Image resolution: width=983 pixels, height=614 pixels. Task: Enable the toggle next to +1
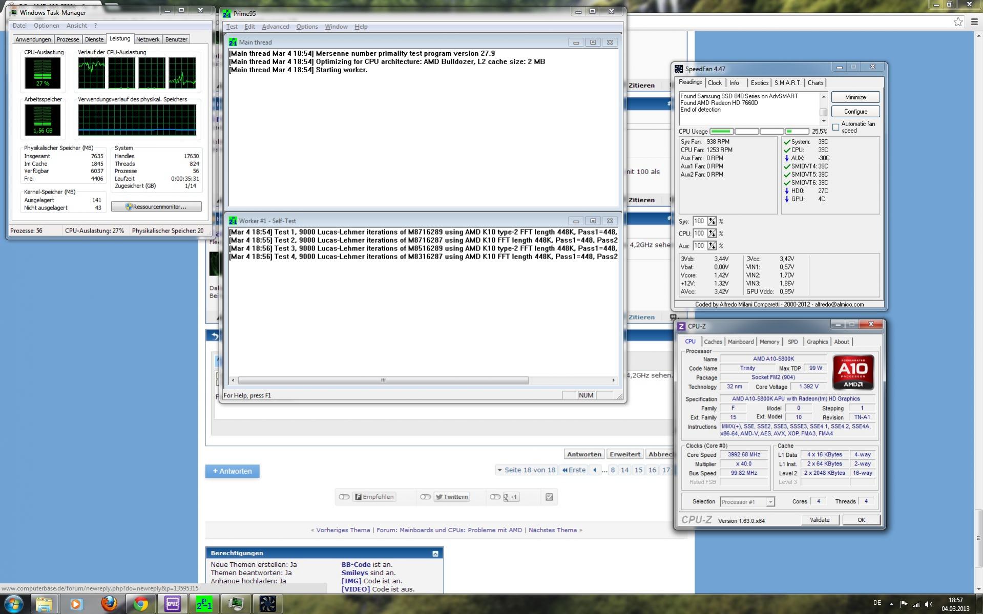pyautogui.click(x=495, y=497)
